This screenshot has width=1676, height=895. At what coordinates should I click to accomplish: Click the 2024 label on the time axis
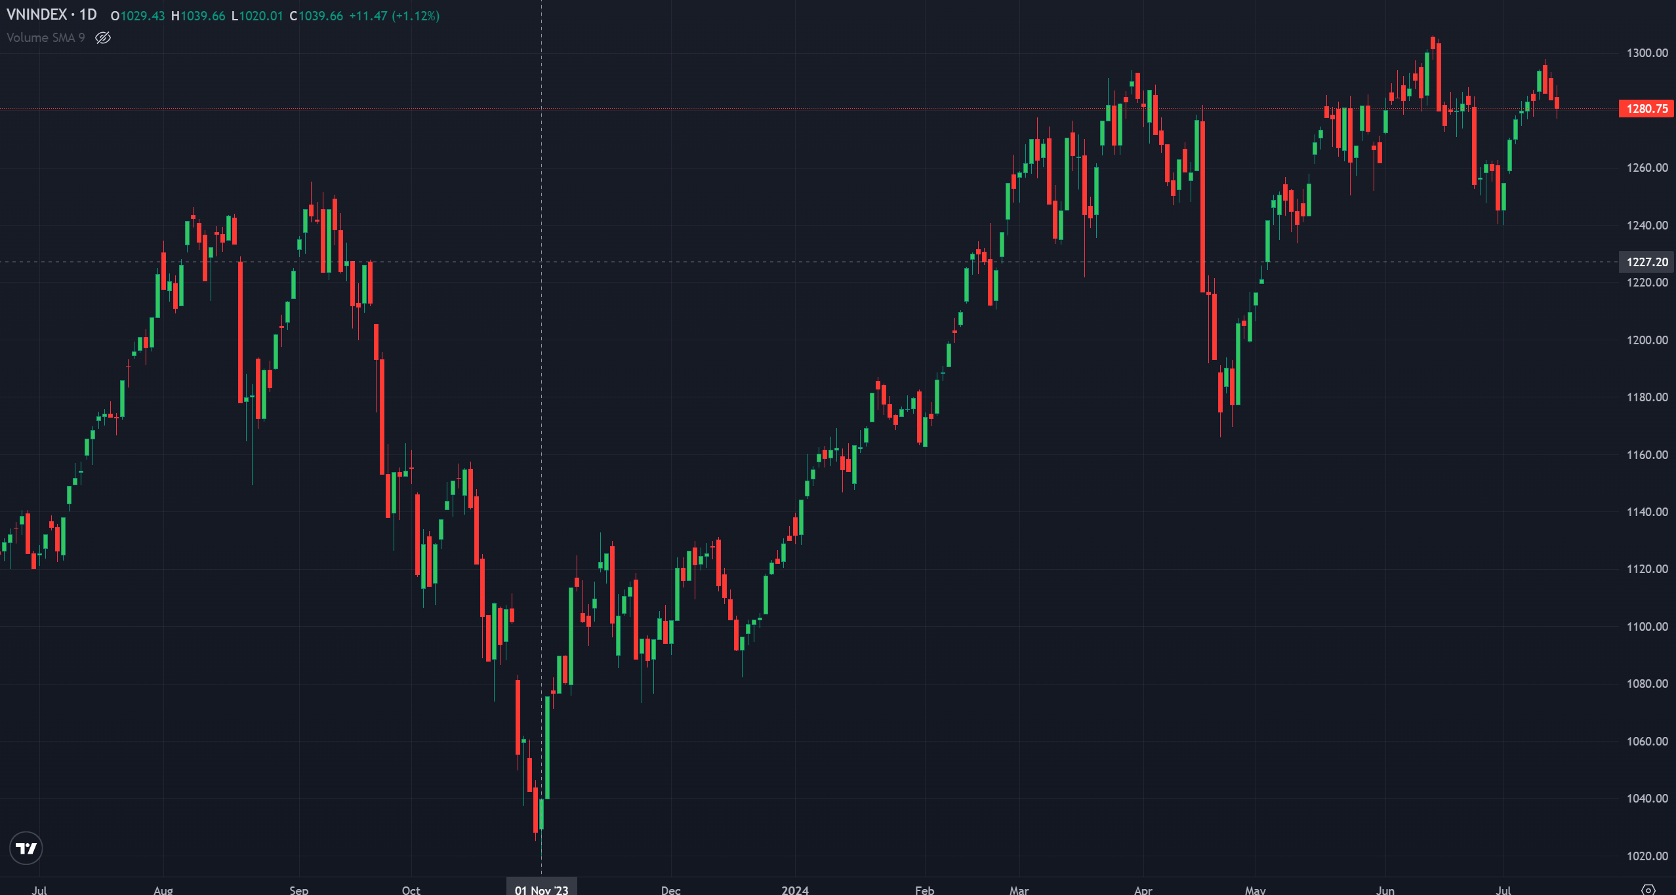click(795, 890)
